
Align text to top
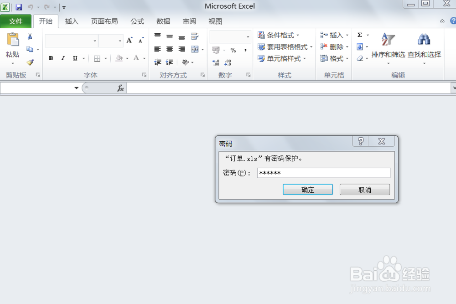pos(157,36)
